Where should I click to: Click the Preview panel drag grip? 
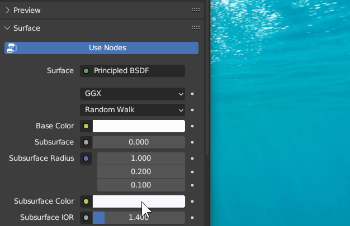(x=196, y=10)
